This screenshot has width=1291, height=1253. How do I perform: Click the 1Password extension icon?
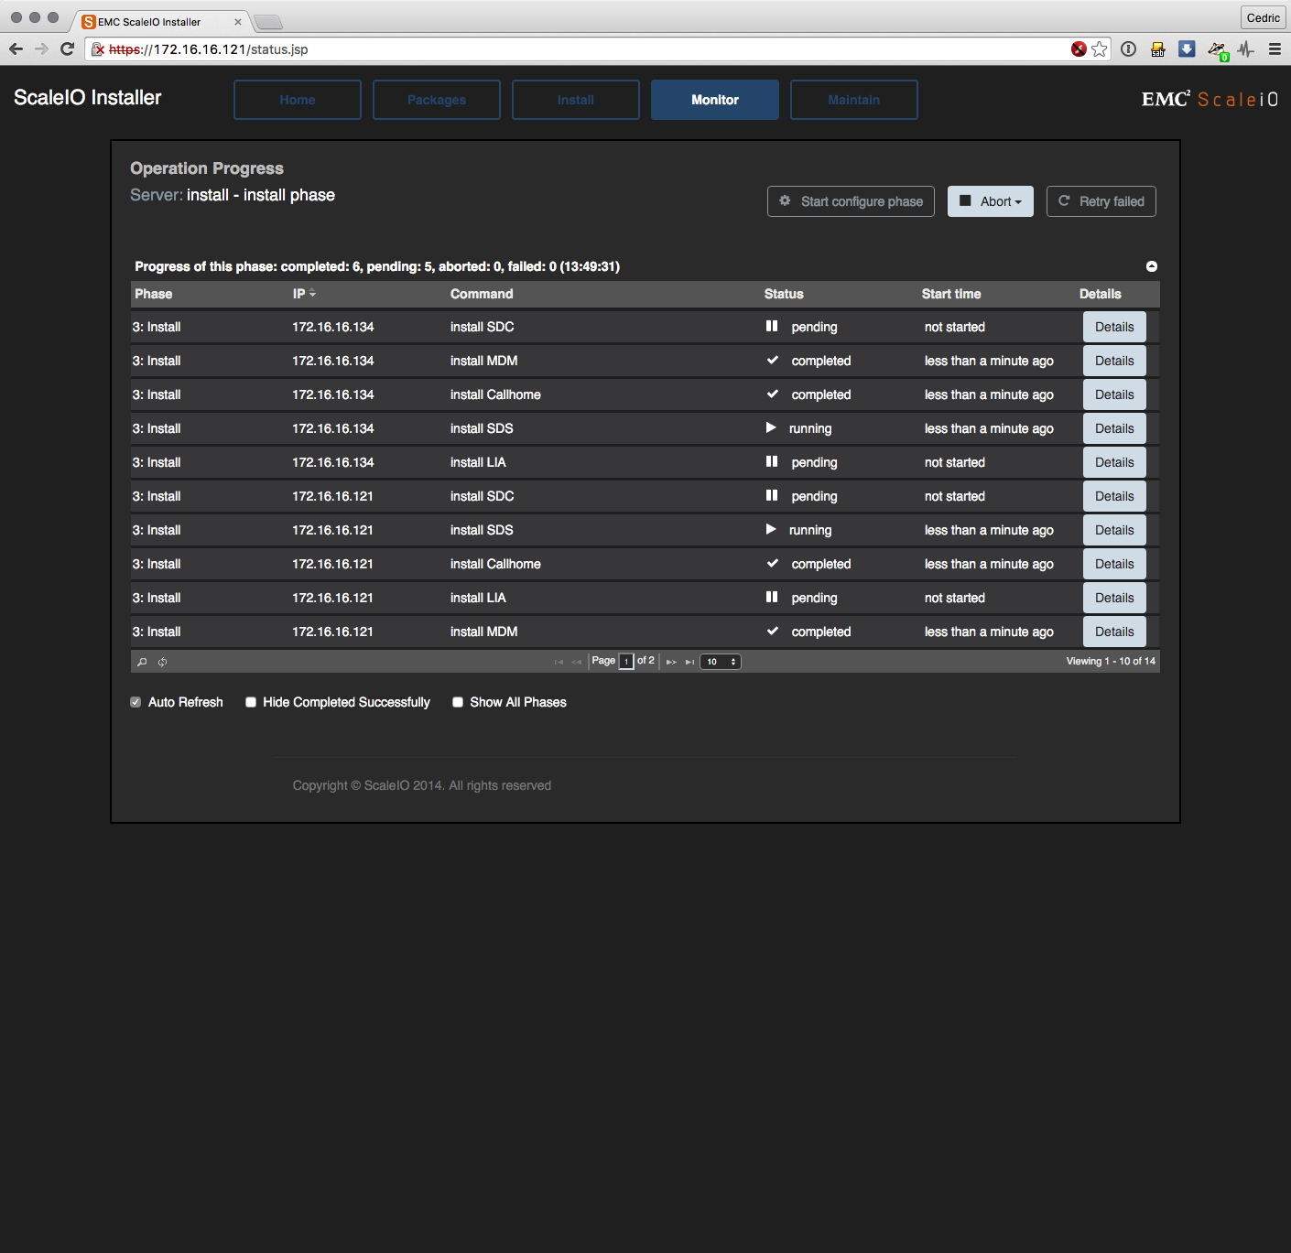pyautogui.click(x=1129, y=49)
